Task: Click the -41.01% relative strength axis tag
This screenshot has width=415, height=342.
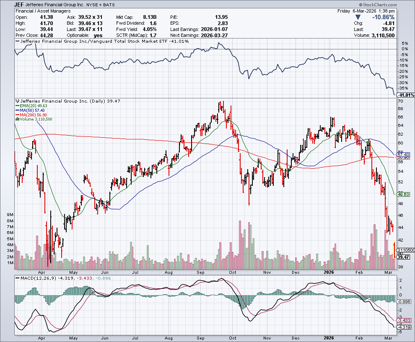Action: point(406,95)
